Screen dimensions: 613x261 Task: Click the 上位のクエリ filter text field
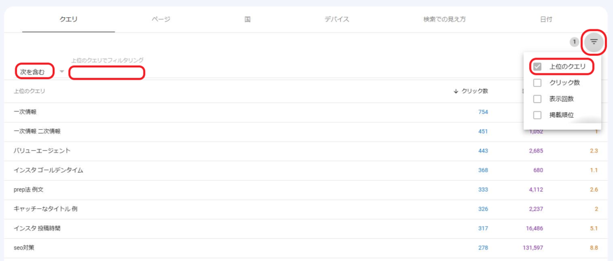coord(107,73)
